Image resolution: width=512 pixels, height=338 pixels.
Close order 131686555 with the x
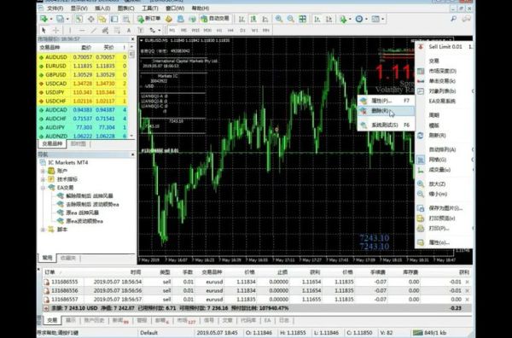pyautogui.click(x=468, y=282)
